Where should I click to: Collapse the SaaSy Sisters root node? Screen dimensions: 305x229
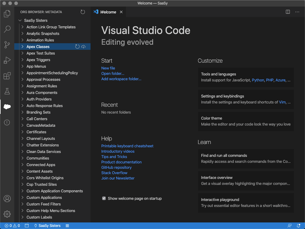tap(20, 21)
